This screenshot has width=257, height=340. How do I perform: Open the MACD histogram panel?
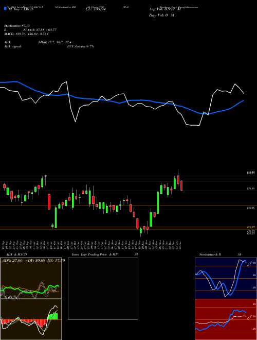tap(31, 319)
